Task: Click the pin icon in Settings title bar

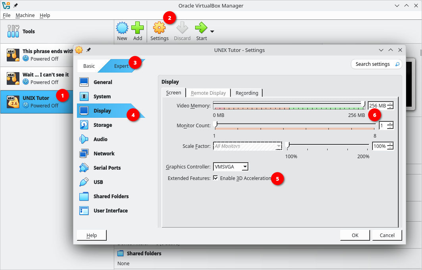Action: (x=88, y=50)
